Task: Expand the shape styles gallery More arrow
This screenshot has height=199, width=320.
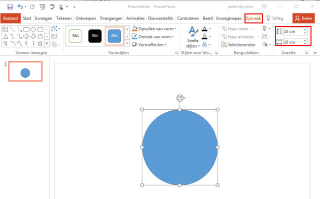Action: [x=127, y=43]
